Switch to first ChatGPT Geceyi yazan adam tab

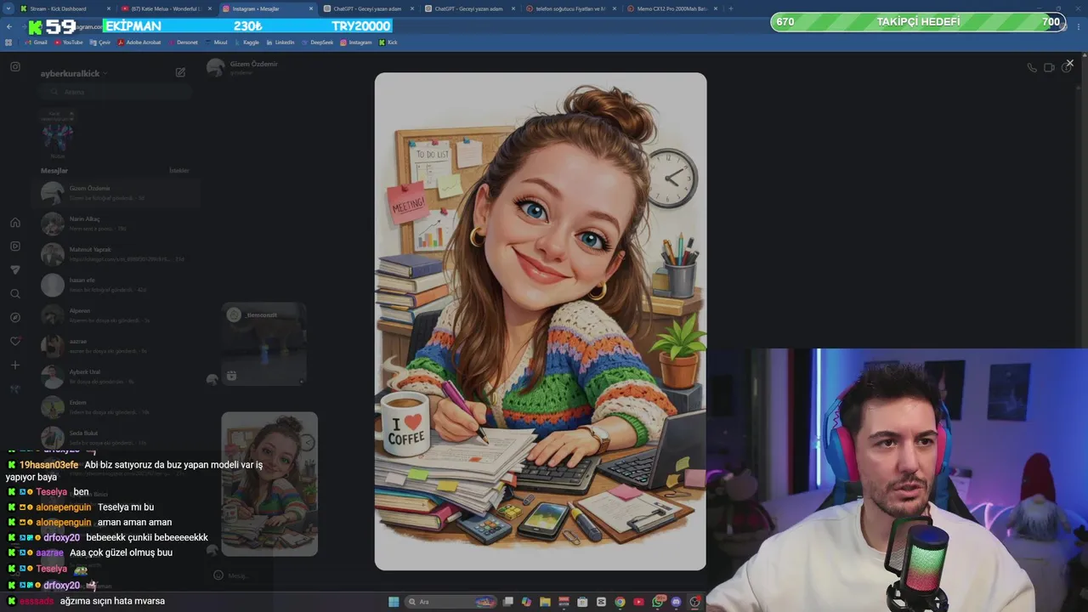[368, 8]
